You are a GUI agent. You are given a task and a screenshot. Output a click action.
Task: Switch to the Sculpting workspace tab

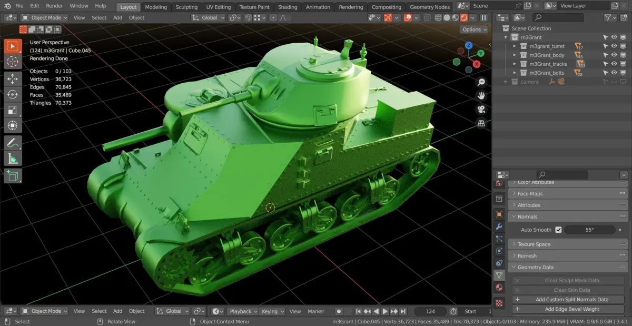pyautogui.click(x=186, y=7)
